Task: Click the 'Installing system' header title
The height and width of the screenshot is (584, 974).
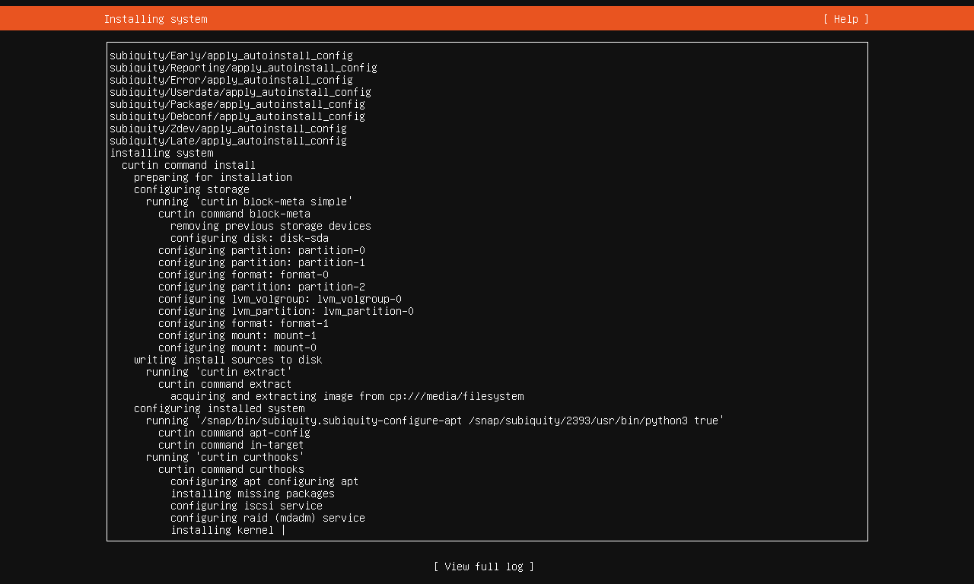Action: pyautogui.click(x=155, y=19)
